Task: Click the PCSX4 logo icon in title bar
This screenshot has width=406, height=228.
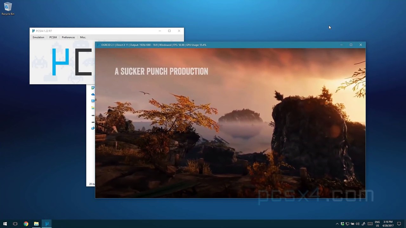Action: (x=33, y=31)
